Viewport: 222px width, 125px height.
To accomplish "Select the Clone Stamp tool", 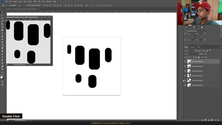I will point(2,36).
